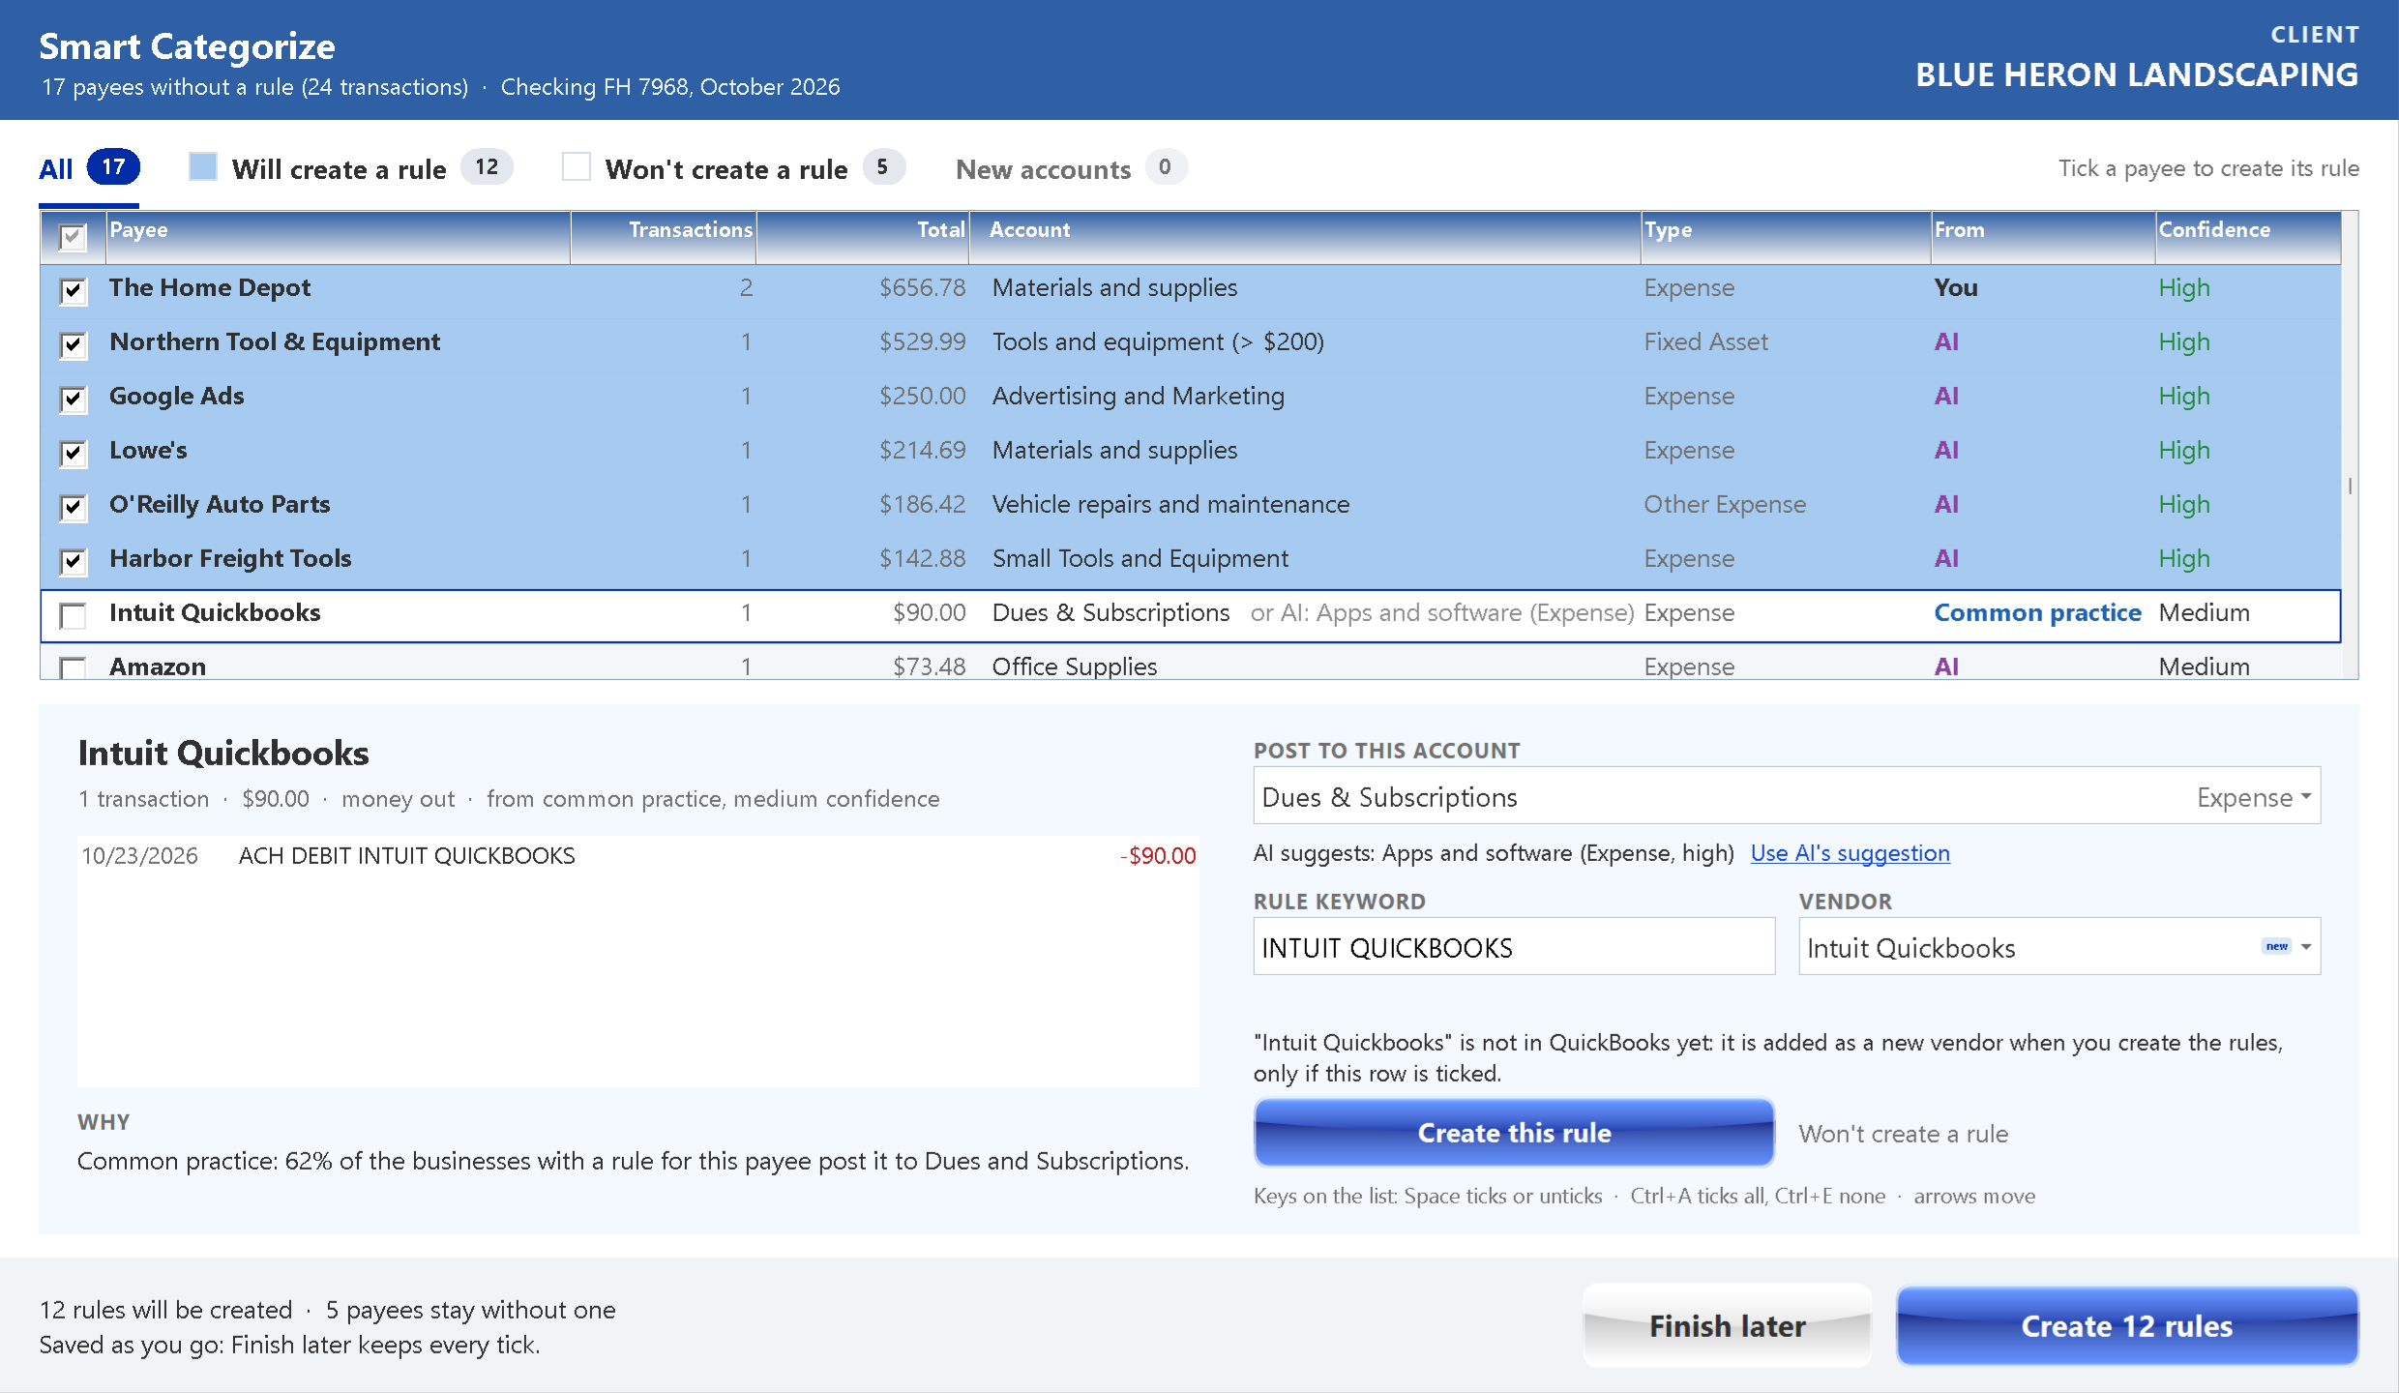Click Tools and equipment (> $200) account cell
Image resolution: width=2399 pixels, height=1393 pixels.
(x=1158, y=342)
